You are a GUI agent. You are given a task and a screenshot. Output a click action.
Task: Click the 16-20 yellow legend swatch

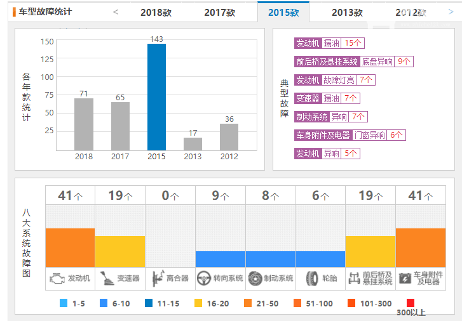click(x=198, y=303)
